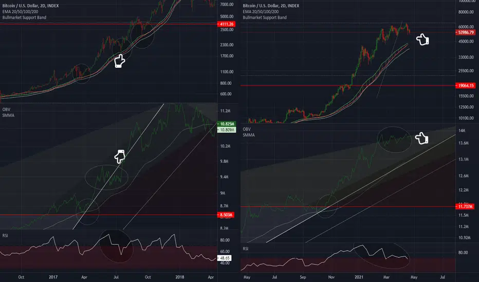Click the OBV indicator label in right chart

coord(247,129)
